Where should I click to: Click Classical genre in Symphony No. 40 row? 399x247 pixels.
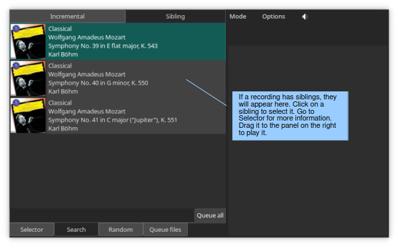pyautogui.click(x=60, y=66)
